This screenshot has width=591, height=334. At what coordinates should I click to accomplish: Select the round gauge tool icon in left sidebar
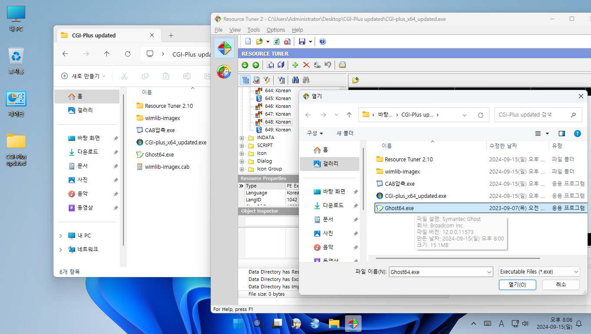point(224,71)
